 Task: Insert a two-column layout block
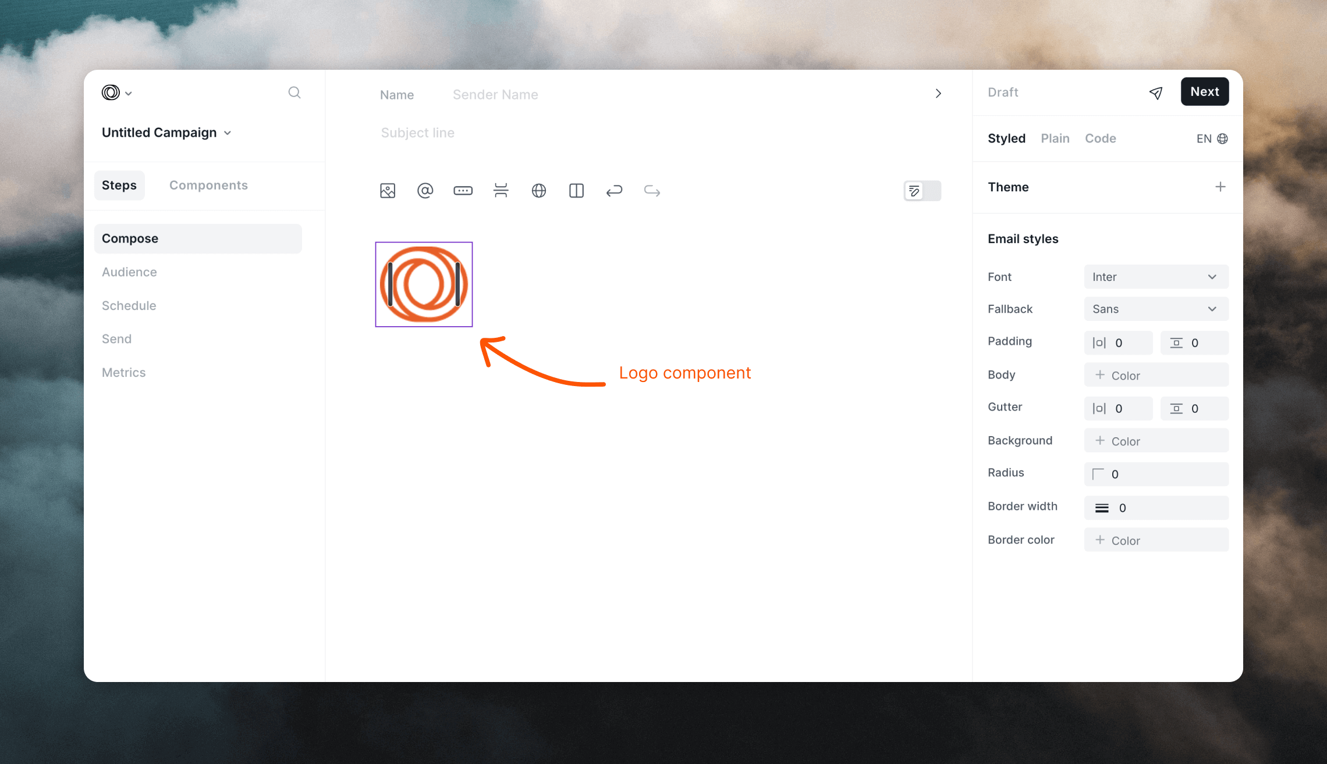[x=576, y=190]
